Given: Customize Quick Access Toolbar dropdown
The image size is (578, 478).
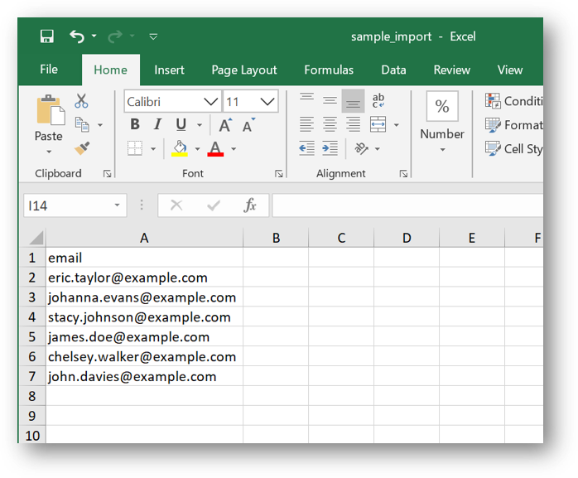Looking at the screenshot, I should (x=153, y=36).
